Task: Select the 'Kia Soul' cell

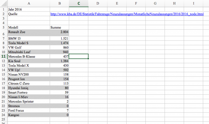Action: 29,61
